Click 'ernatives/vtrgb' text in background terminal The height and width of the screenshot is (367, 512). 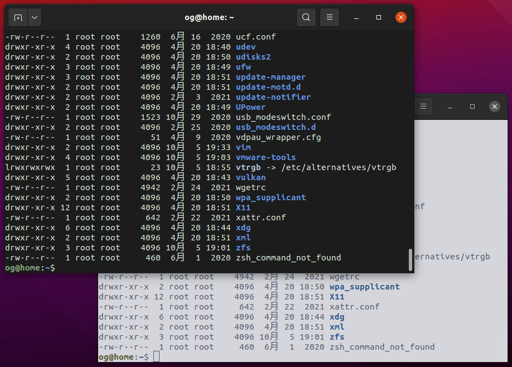coord(452,257)
